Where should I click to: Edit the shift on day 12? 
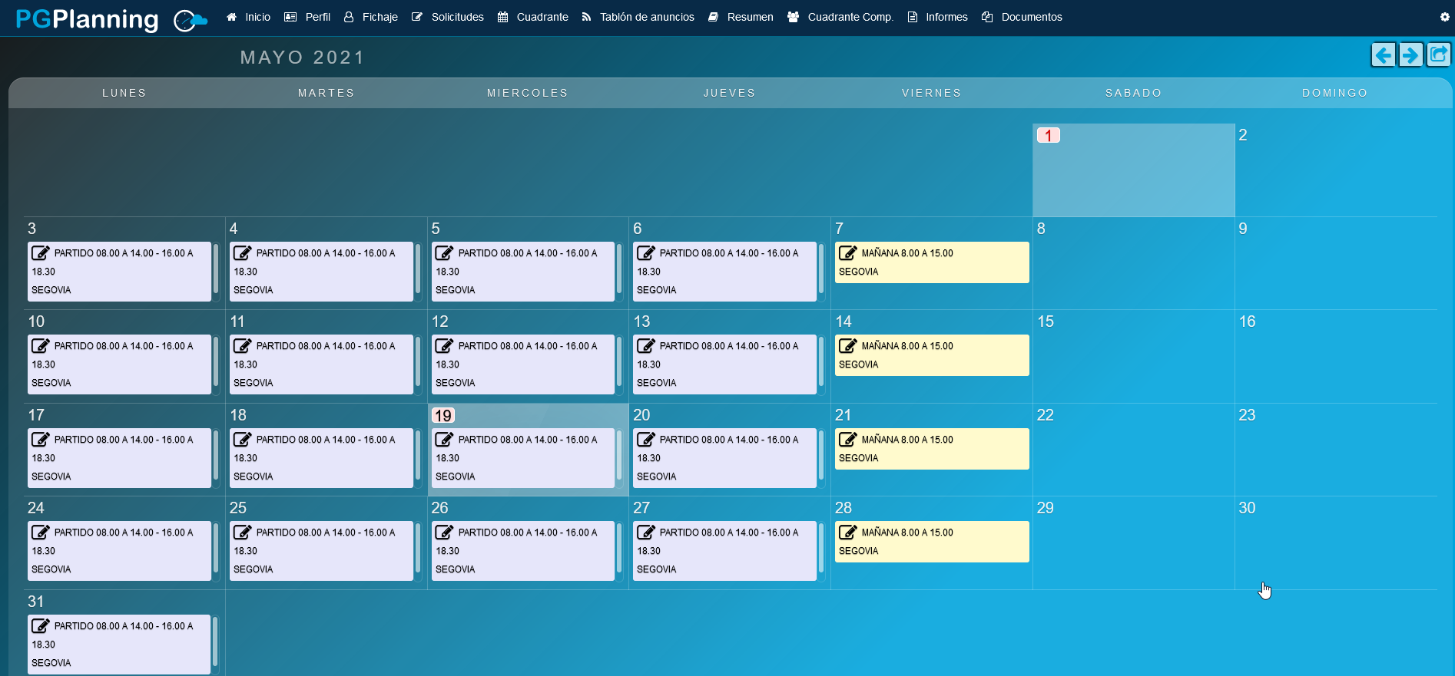(445, 346)
